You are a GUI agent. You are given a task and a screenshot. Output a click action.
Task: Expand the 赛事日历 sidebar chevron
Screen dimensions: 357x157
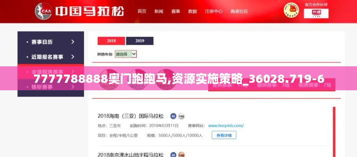73,42
